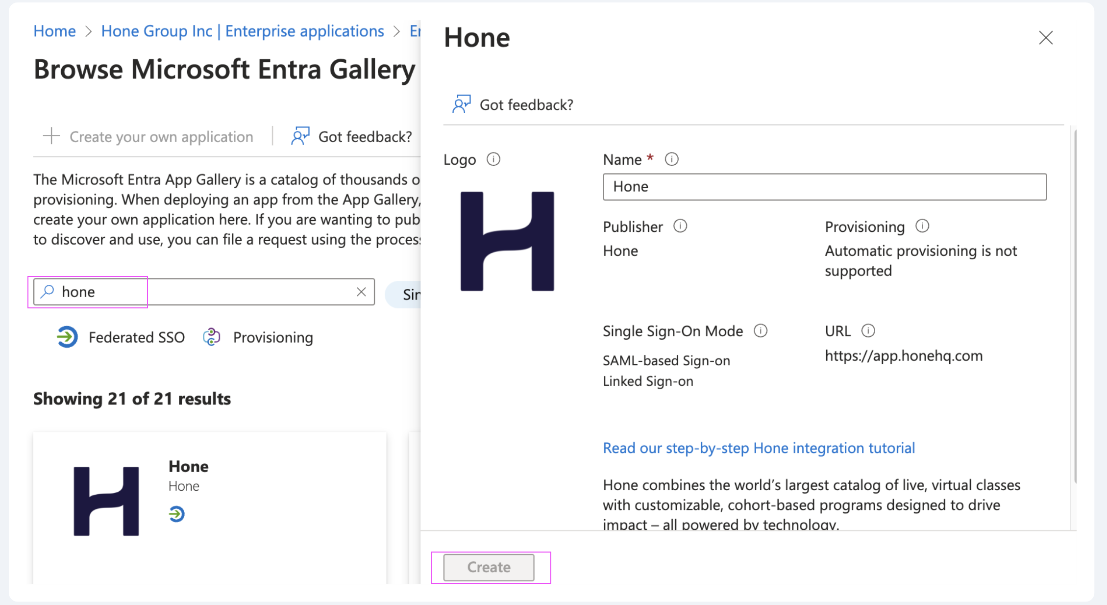The width and height of the screenshot is (1107, 605).
Task: Clear the search box with the X
Action: coord(361,292)
